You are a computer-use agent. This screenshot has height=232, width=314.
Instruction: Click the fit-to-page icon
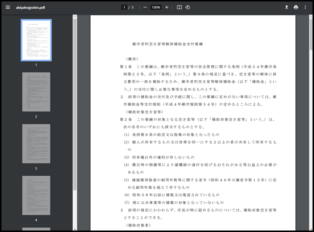click(x=179, y=7)
